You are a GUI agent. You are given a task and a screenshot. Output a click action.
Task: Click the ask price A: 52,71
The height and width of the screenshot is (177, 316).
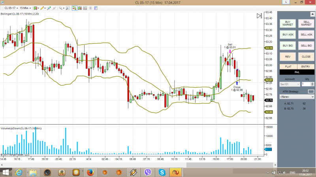[289, 104]
